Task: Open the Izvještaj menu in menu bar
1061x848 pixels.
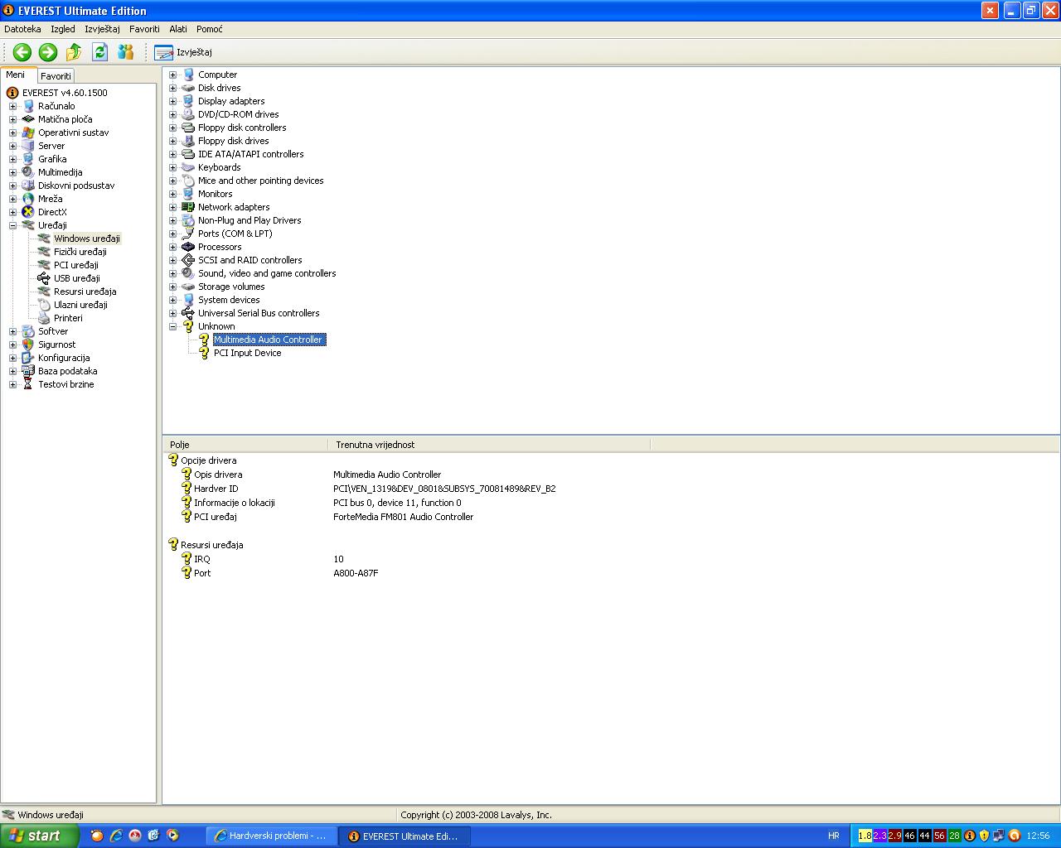Action: (102, 29)
